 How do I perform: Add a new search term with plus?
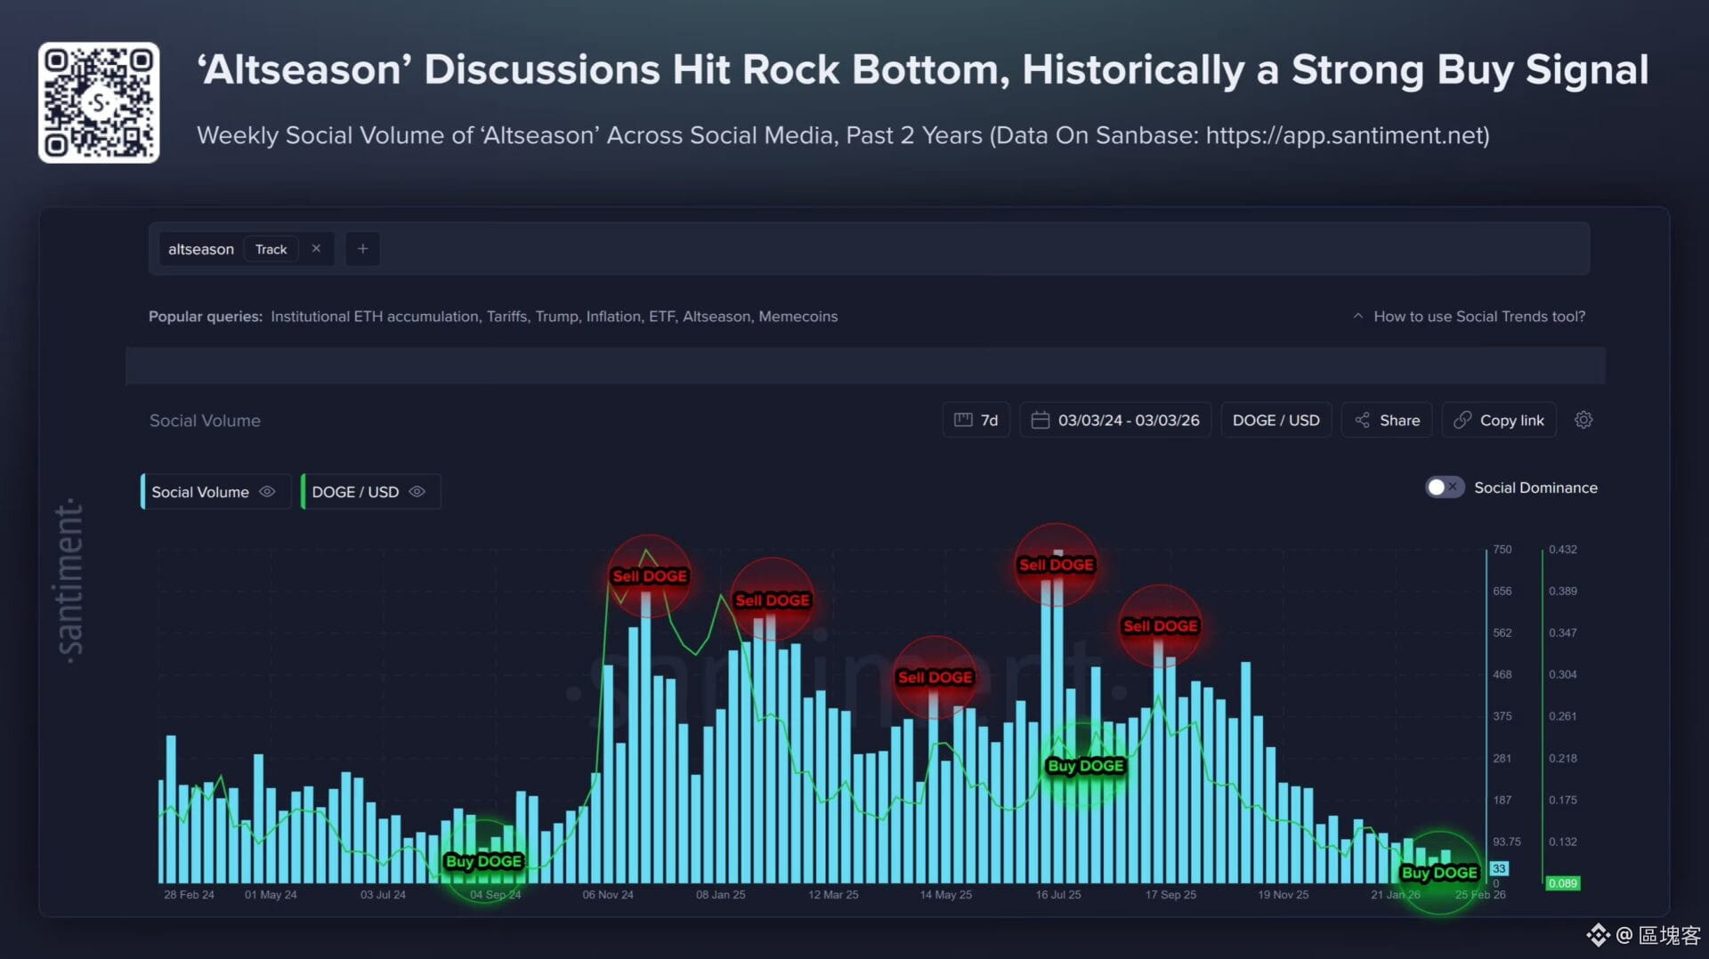(362, 249)
